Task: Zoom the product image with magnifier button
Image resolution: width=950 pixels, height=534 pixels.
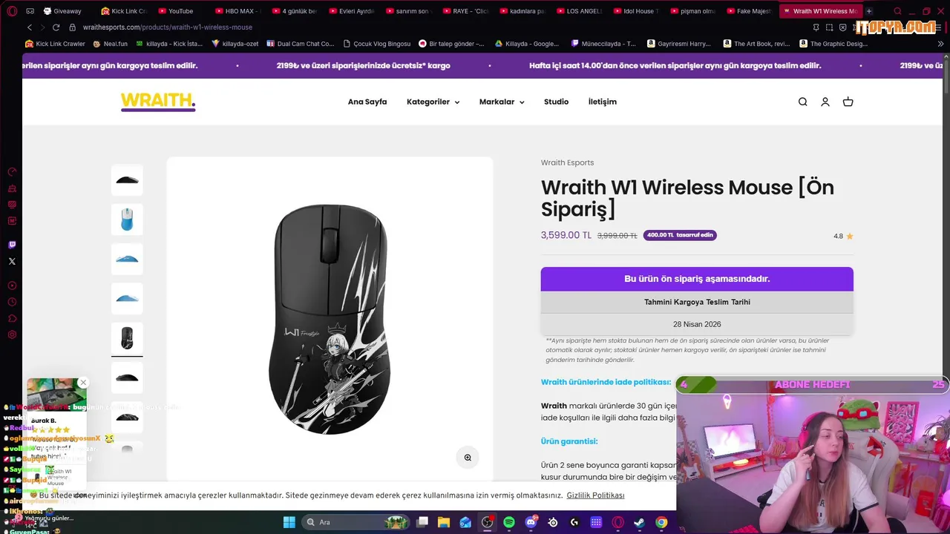Action: click(x=468, y=458)
